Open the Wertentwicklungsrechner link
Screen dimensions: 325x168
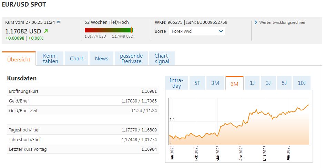(282, 22)
